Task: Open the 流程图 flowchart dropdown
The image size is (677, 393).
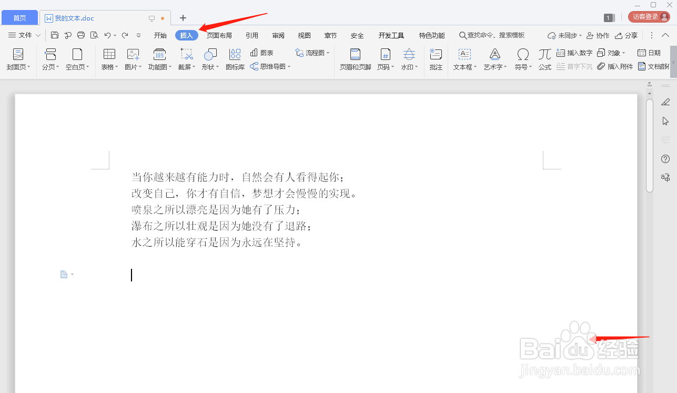Action: (312, 53)
